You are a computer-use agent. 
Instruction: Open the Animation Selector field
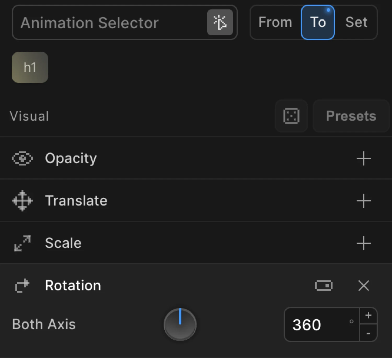pyautogui.click(x=105, y=22)
